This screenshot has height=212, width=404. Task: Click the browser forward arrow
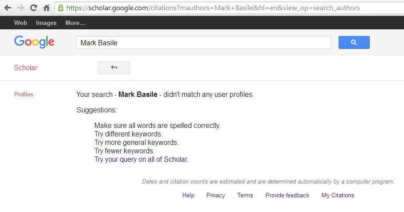click(20, 8)
